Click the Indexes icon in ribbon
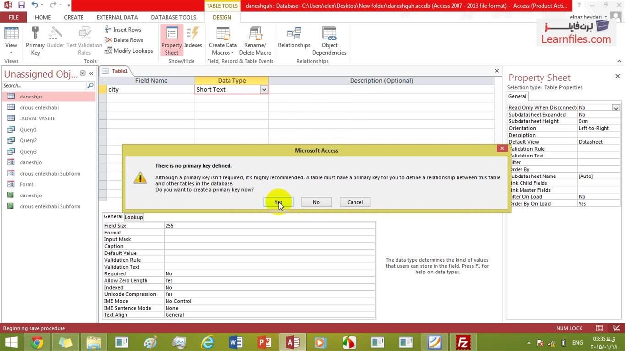Image resolution: width=625 pixels, height=351 pixels. click(193, 38)
